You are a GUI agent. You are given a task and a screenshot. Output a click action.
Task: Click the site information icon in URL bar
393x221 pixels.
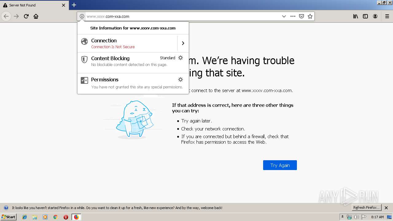(x=82, y=16)
